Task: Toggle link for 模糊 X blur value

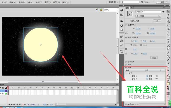Action: pyautogui.click(x=157, y=76)
